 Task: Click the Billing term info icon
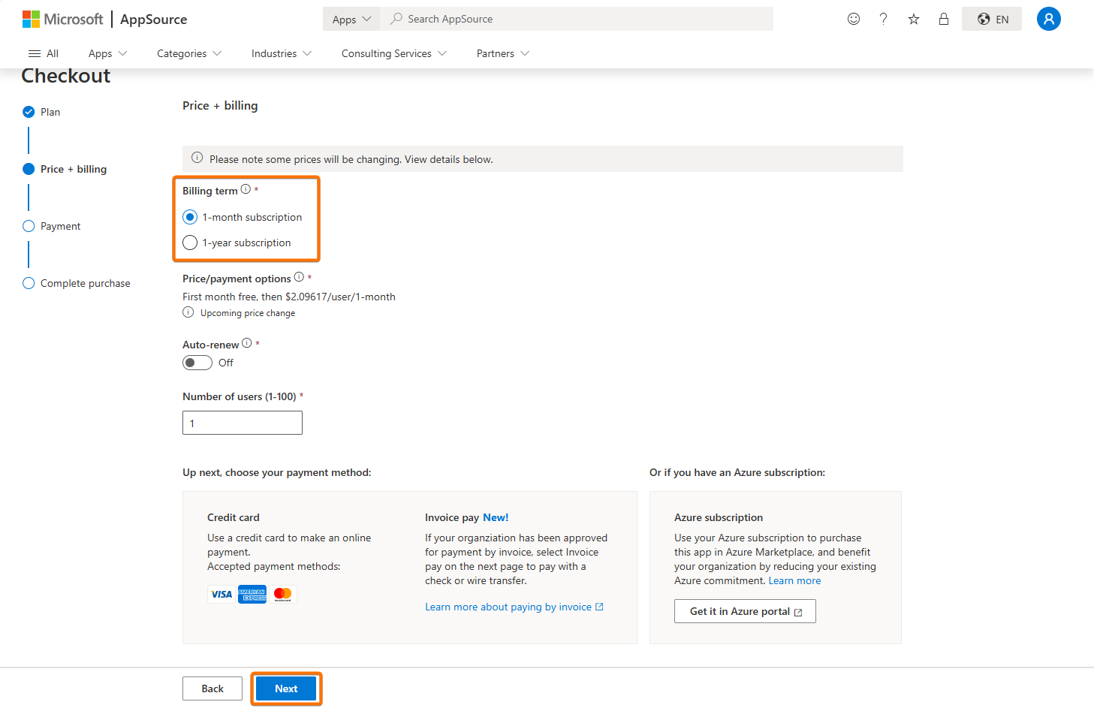[x=246, y=189]
